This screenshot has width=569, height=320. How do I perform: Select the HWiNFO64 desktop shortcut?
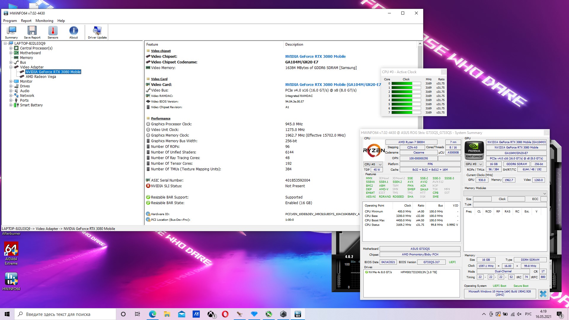pos(11,281)
